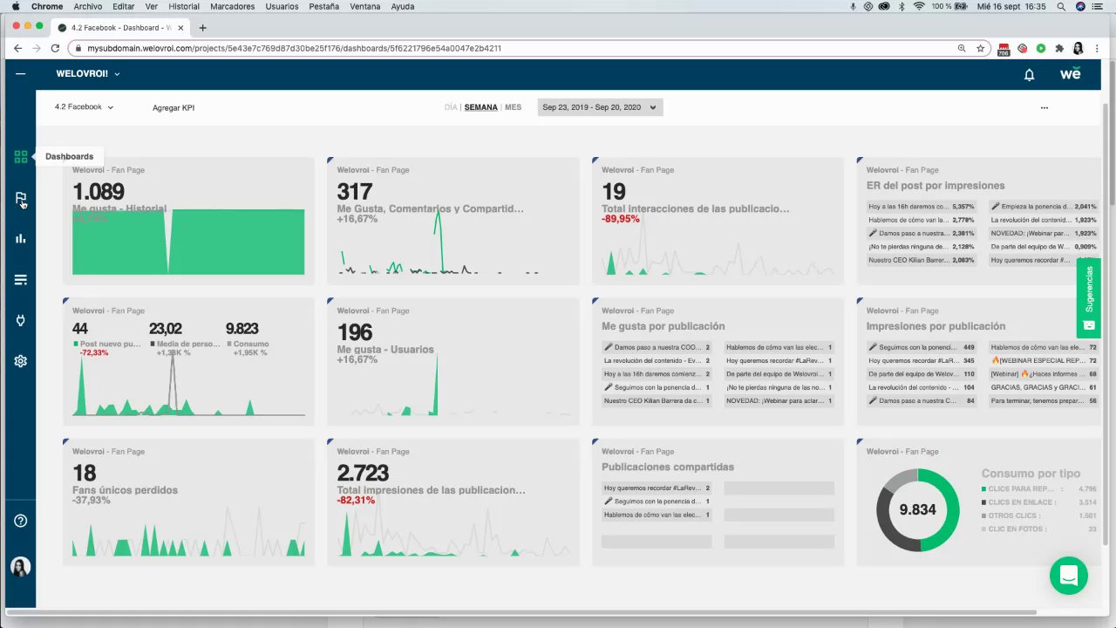Image resolution: width=1116 pixels, height=628 pixels.
Task: Click the We logo in header
Action: pos(1070,74)
